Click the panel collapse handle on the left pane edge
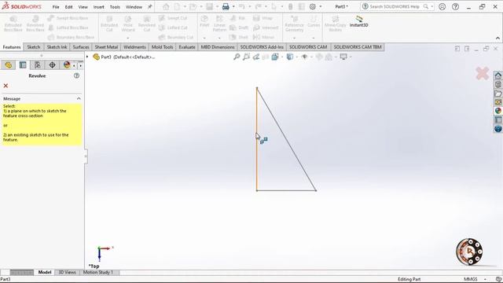 pyautogui.click(x=86, y=156)
